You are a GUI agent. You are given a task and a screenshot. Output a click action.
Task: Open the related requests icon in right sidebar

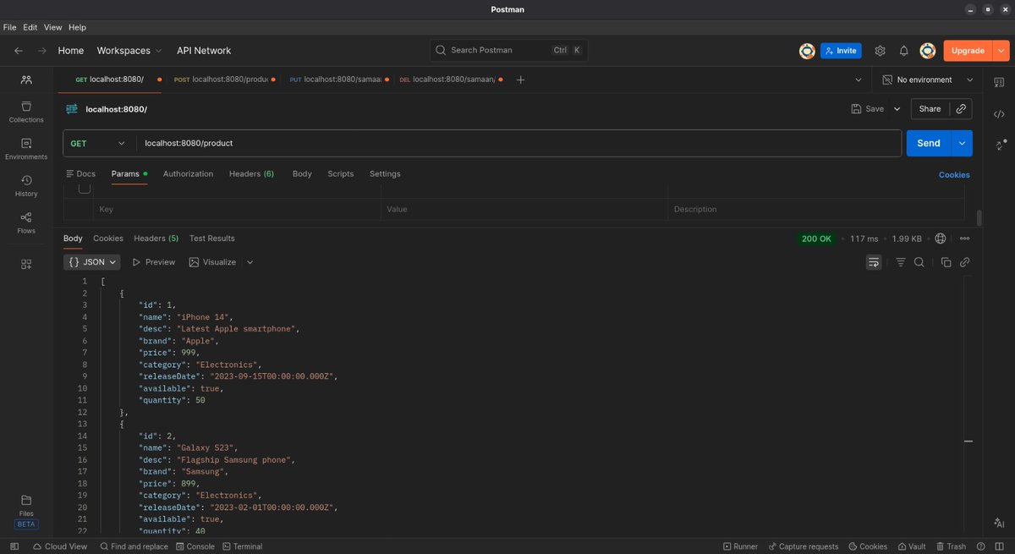tap(999, 145)
